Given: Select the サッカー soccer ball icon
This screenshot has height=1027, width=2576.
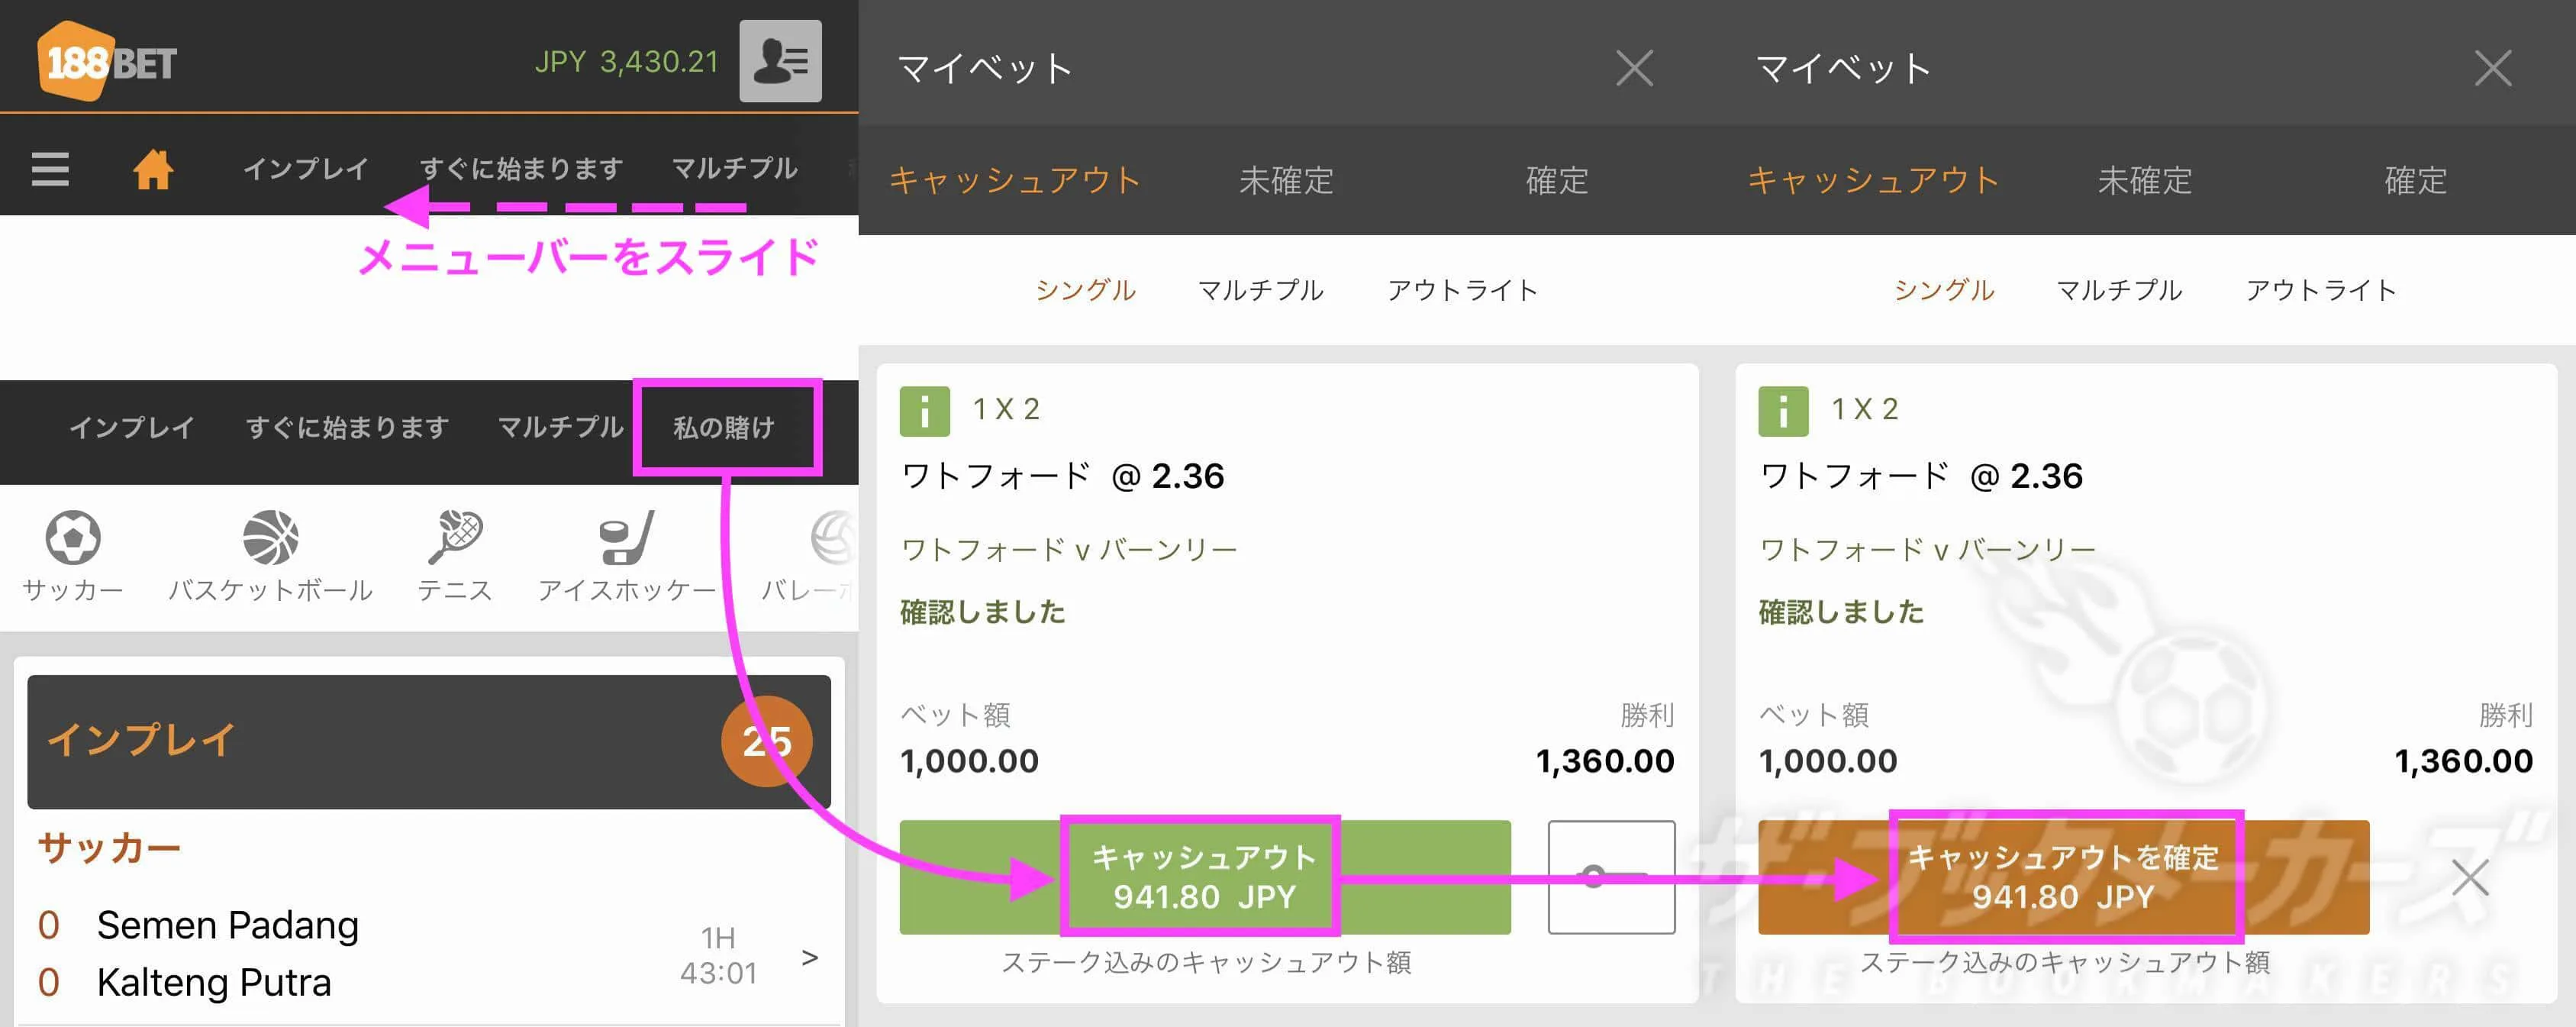Looking at the screenshot, I should click(x=73, y=537).
